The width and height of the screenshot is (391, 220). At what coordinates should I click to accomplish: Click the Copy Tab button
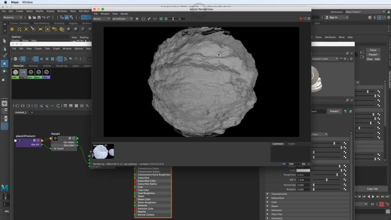click(x=372, y=189)
